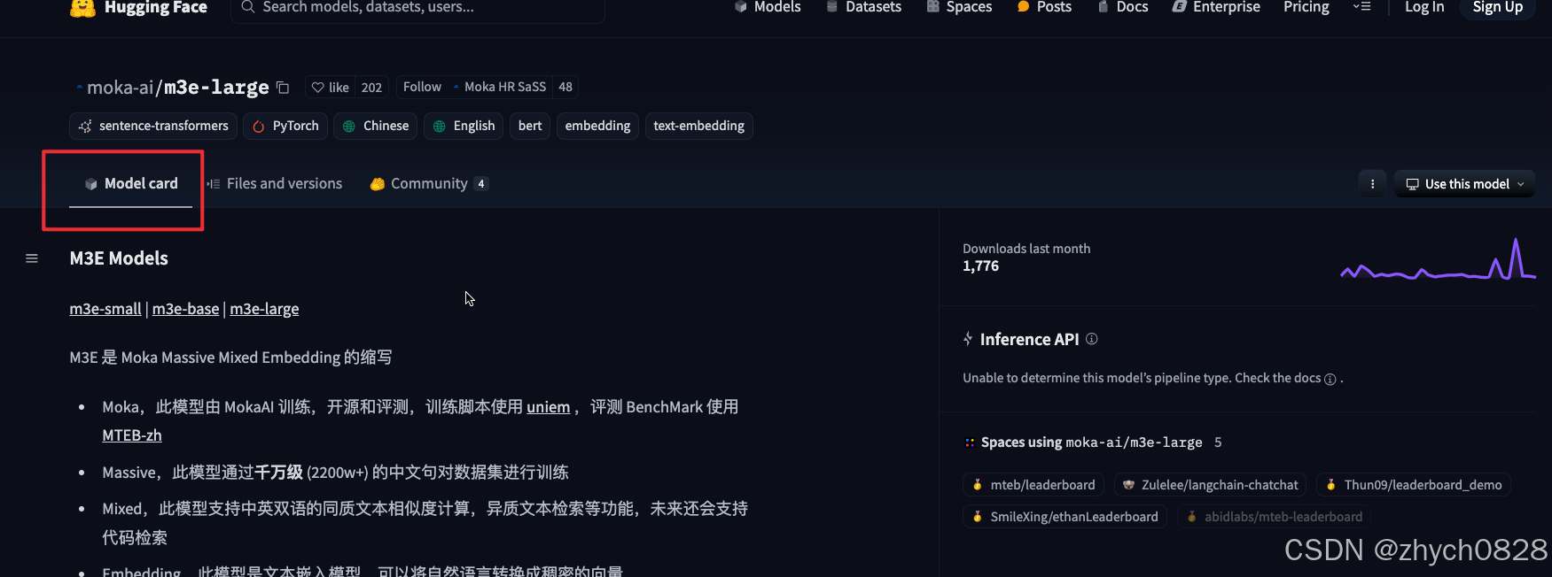Focus the search models, datasets, users field
Viewport: 1552px width, 577px height.
417,8
